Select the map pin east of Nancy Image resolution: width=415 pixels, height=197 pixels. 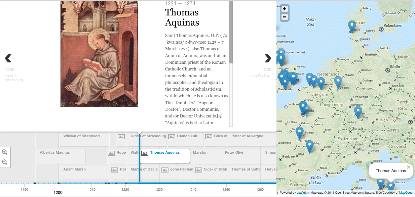358,112
